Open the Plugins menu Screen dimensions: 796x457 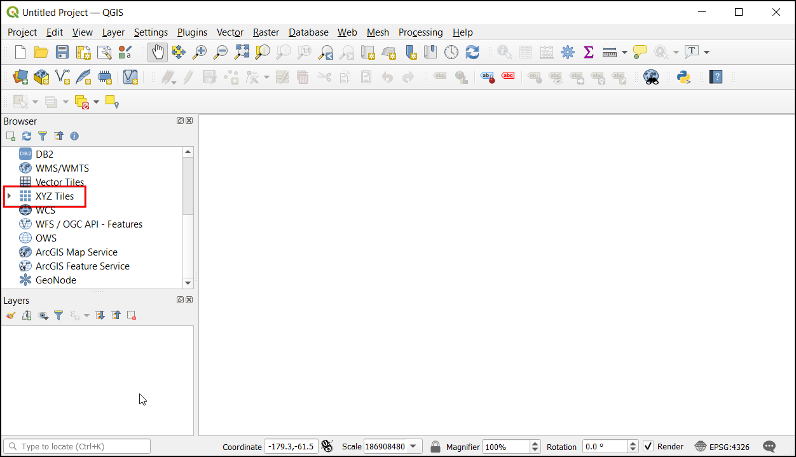(192, 32)
